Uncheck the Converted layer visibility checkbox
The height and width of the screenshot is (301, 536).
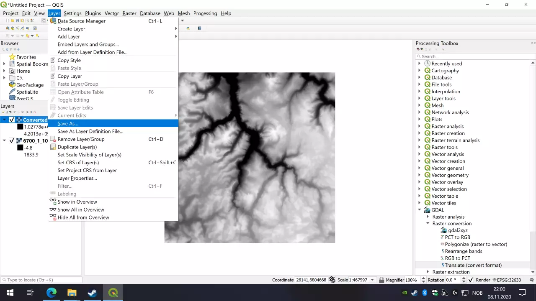[x=12, y=120]
